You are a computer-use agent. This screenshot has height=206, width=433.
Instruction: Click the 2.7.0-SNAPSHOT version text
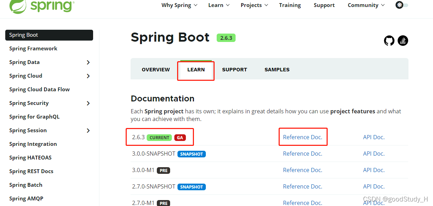154,186
